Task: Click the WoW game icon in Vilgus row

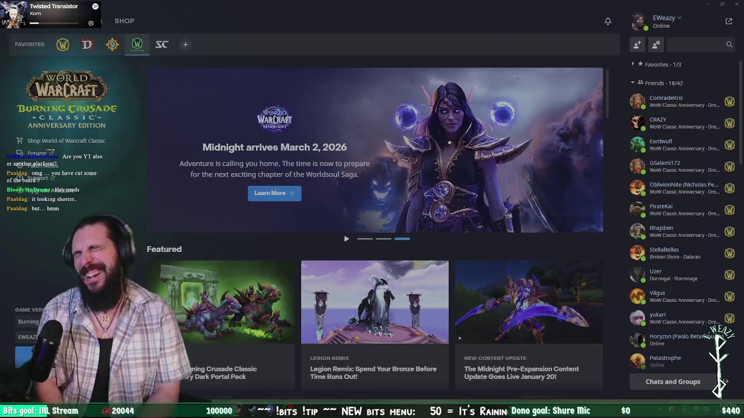Action: click(x=729, y=297)
